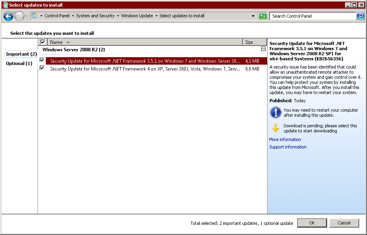
Task: Click the 9,0 MB size cell
Action: [252, 69]
